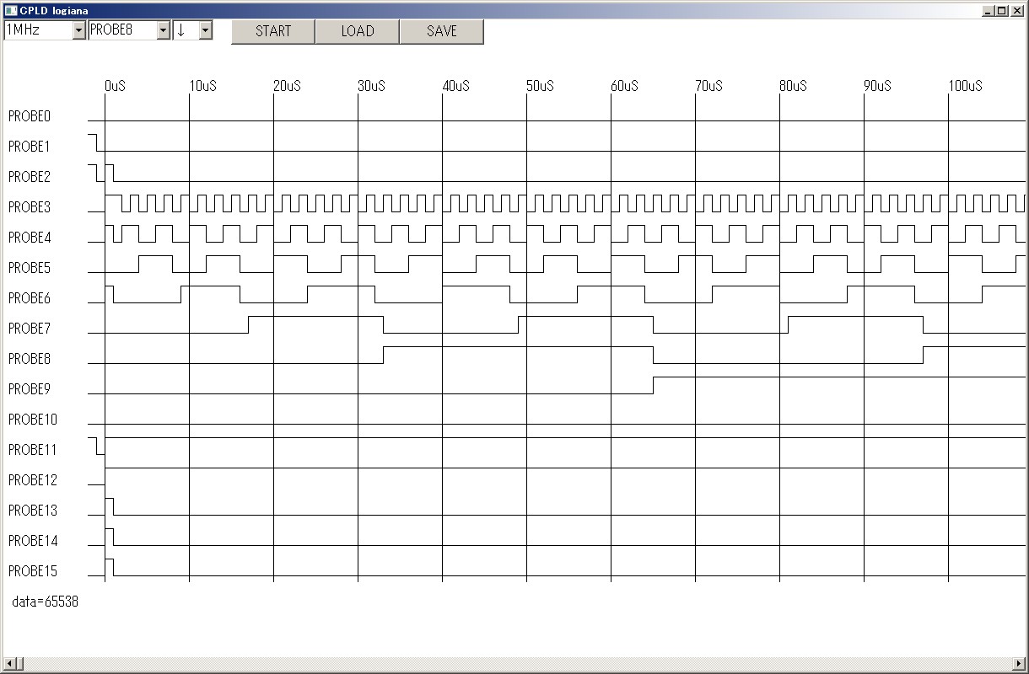Minimize the CPLD logiana window
This screenshot has width=1029, height=674.
989,11
